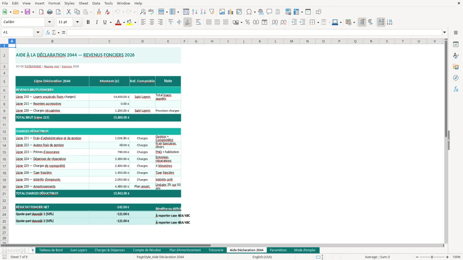Align cell text right

[x=160, y=22]
